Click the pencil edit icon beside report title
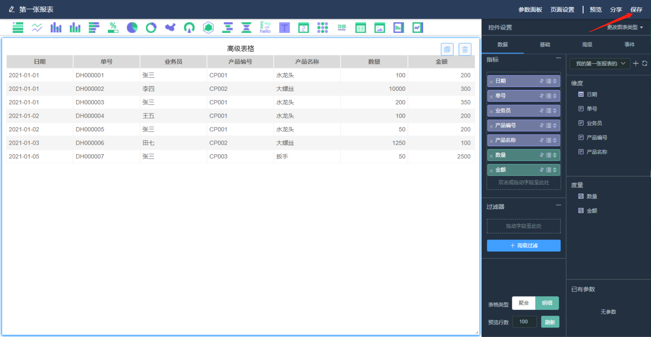The height and width of the screenshot is (337, 651). [x=12, y=9]
